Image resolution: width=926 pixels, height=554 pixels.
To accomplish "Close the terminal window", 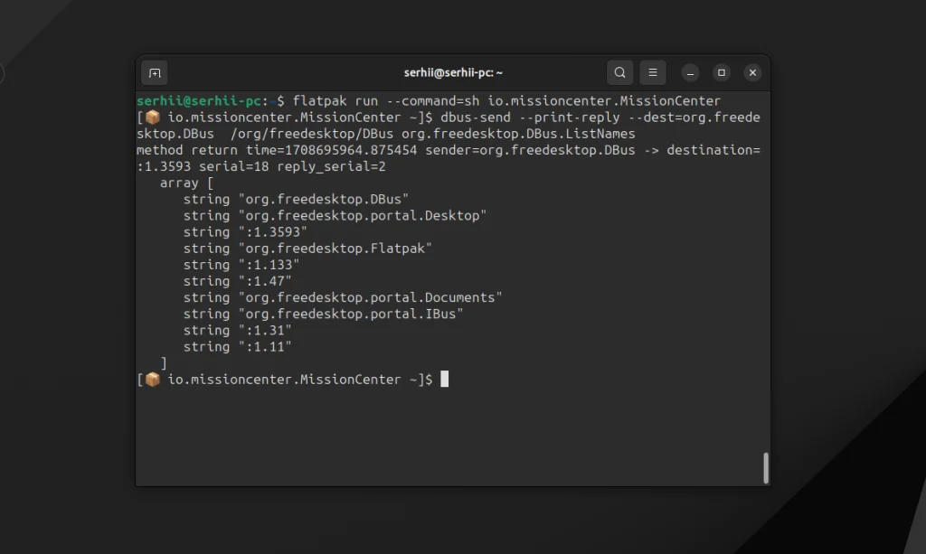I will coord(752,73).
